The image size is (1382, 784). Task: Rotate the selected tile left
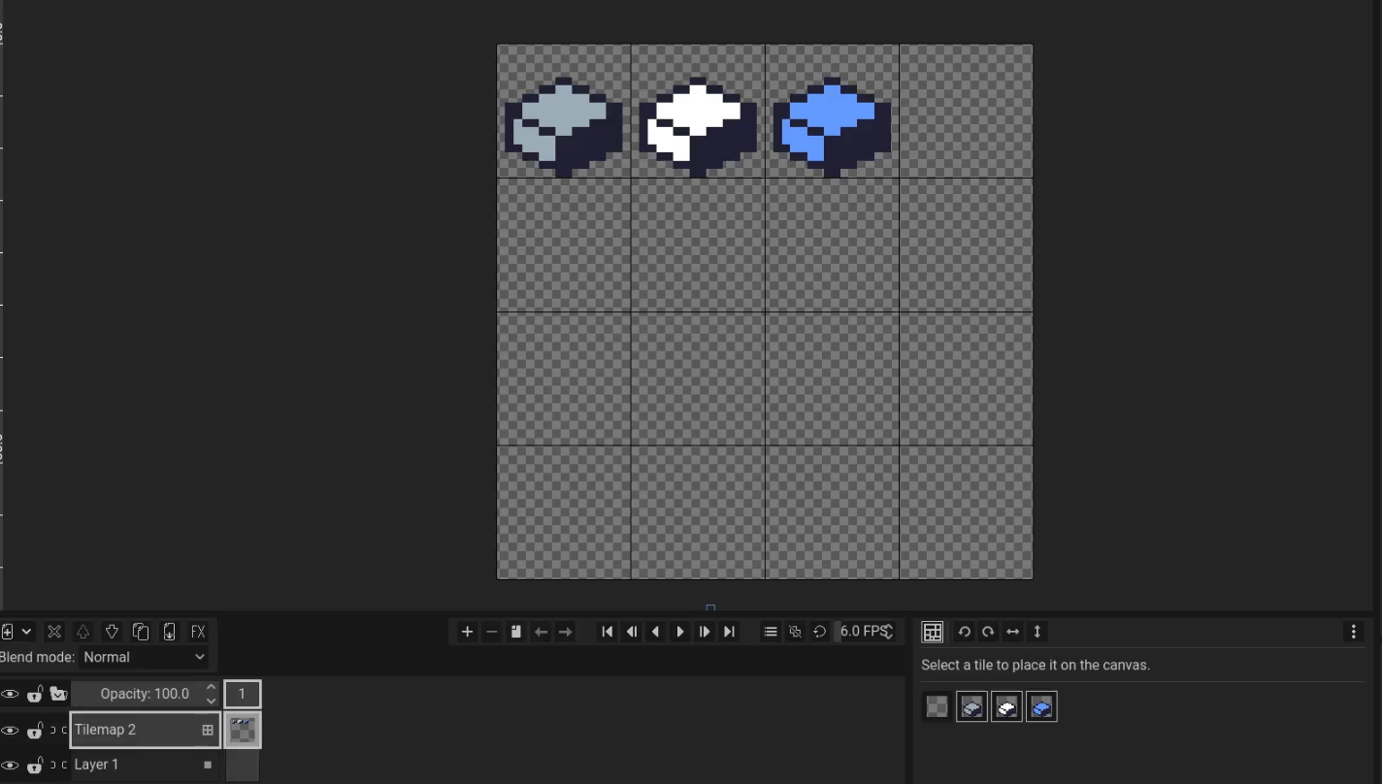click(964, 632)
